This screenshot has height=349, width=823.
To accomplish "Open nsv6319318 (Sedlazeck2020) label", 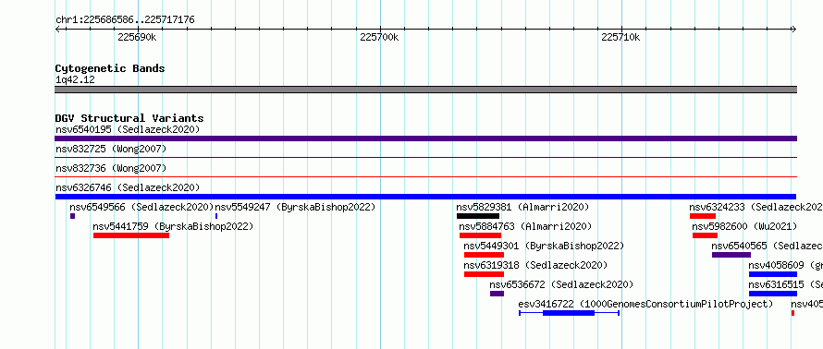I will pyautogui.click(x=535, y=265).
